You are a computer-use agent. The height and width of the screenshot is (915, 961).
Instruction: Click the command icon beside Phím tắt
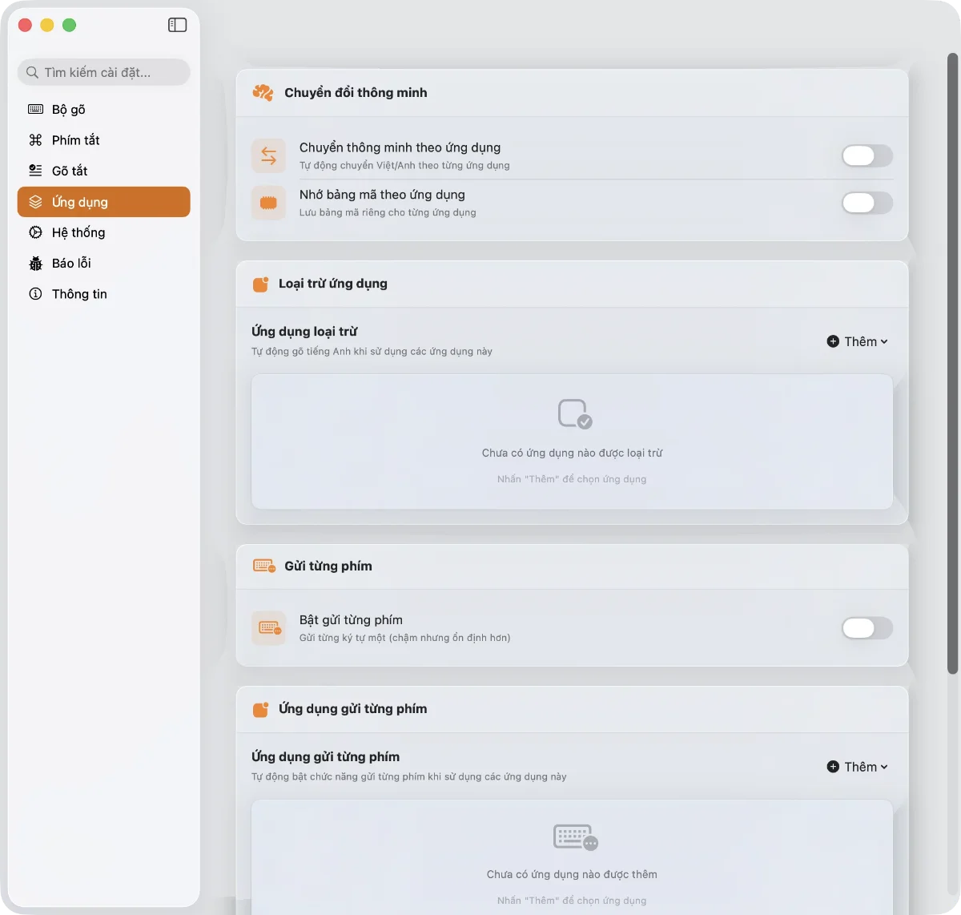pyautogui.click(x=35, y=140)
